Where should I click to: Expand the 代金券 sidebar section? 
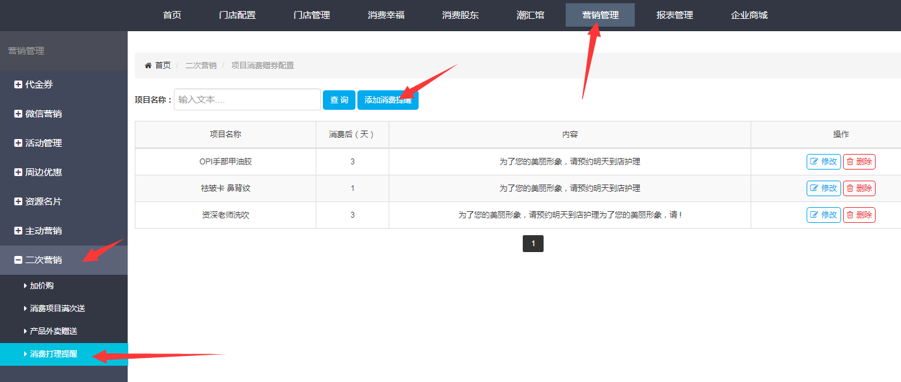click(x=64, y=84)
